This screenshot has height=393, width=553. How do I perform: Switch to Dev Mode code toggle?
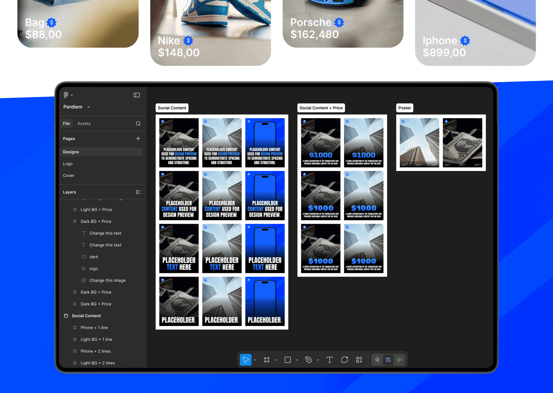[x=399, y=360]
